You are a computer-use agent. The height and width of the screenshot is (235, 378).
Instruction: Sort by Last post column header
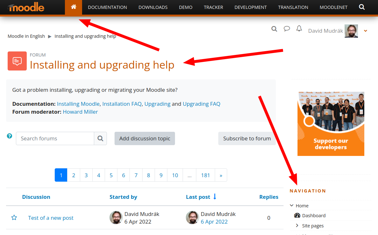pos(198,197)
